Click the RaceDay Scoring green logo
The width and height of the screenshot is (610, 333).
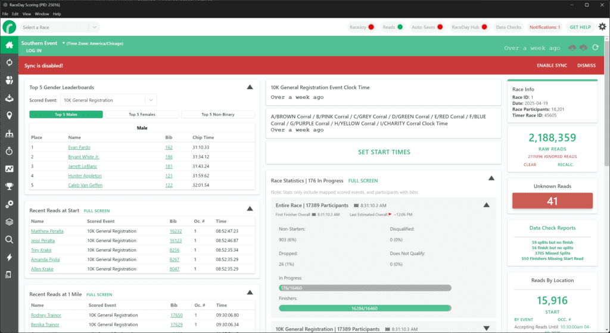click(10, 27)
